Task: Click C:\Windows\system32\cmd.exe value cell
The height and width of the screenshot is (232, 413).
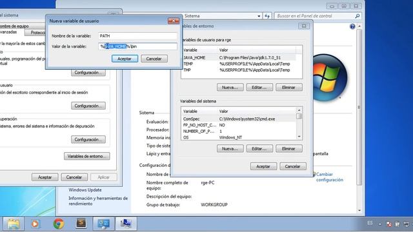Action: 247,119
